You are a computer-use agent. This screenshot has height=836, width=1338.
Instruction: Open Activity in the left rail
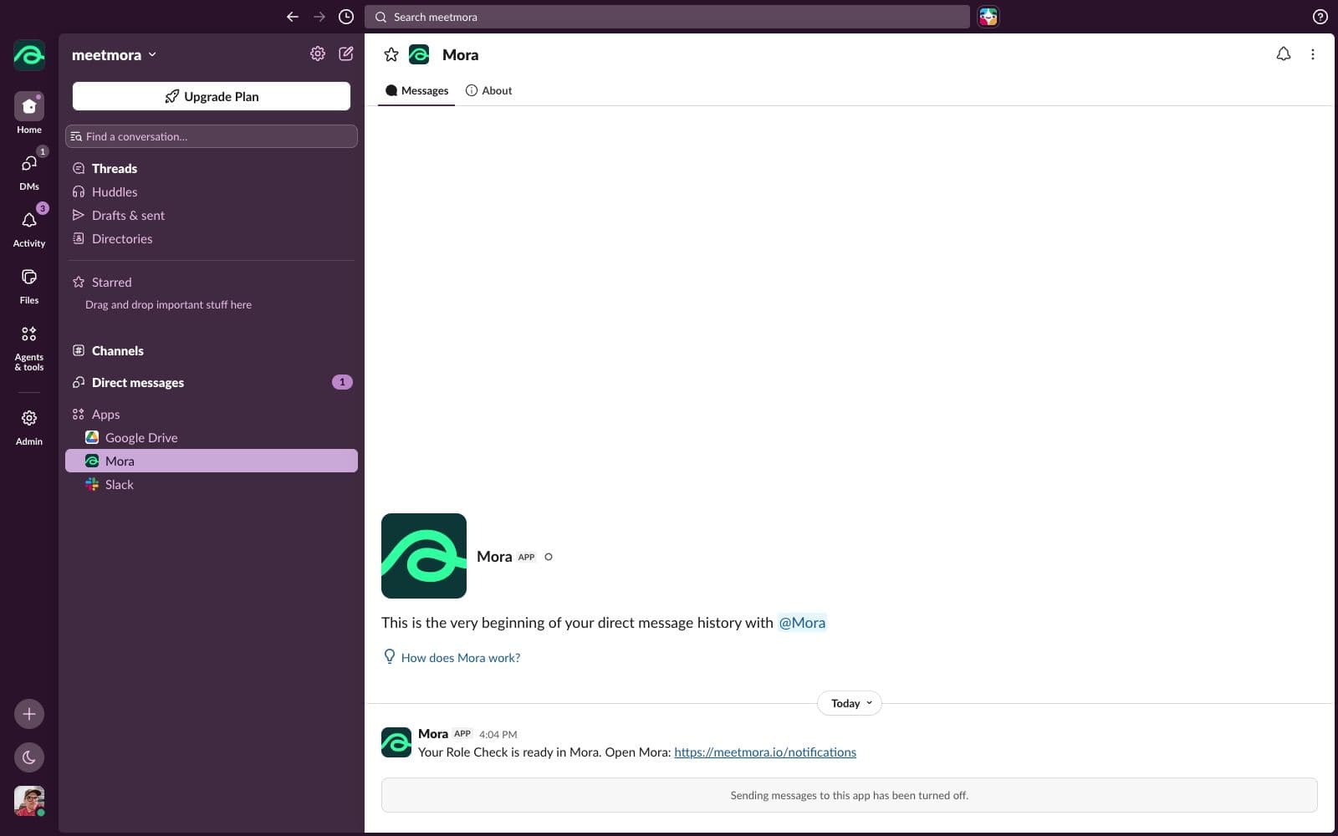(x=29, y=227)
